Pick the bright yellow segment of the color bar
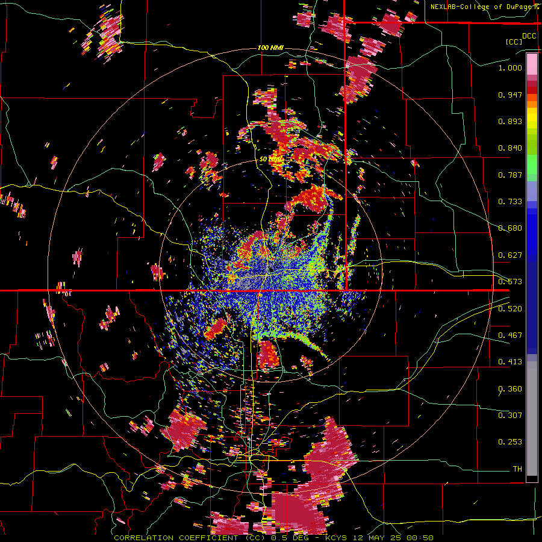Image resolution: width=542 pixels, height=542 pixels. (532, 118)
